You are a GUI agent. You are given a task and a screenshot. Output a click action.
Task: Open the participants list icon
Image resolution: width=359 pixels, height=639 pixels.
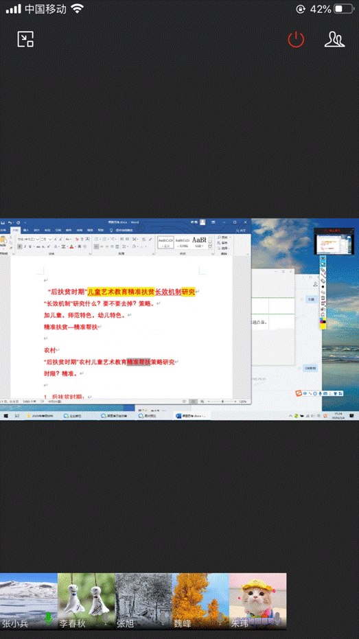pos(334,39)
